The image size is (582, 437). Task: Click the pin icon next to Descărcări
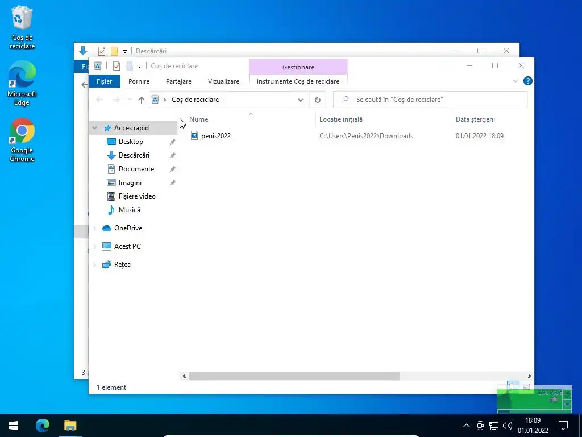(x=172, y=156)
